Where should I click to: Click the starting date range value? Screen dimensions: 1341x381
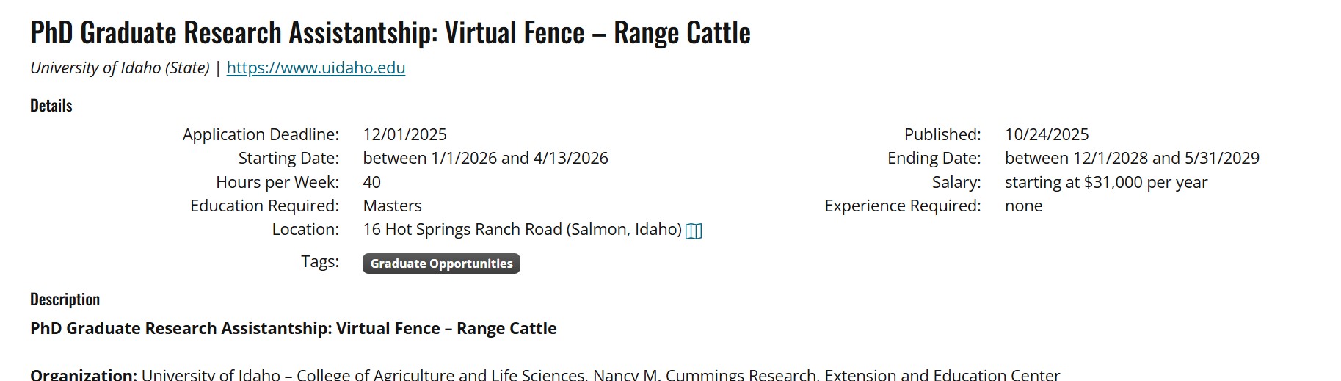click(x=485, y=158)
